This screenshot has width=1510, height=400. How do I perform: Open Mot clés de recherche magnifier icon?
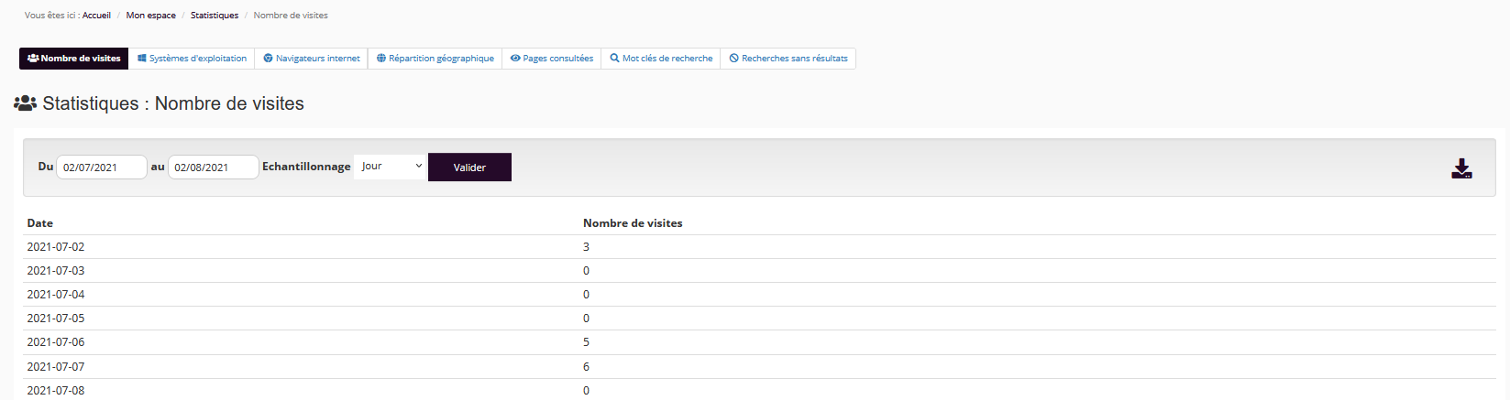coord(614,59)
